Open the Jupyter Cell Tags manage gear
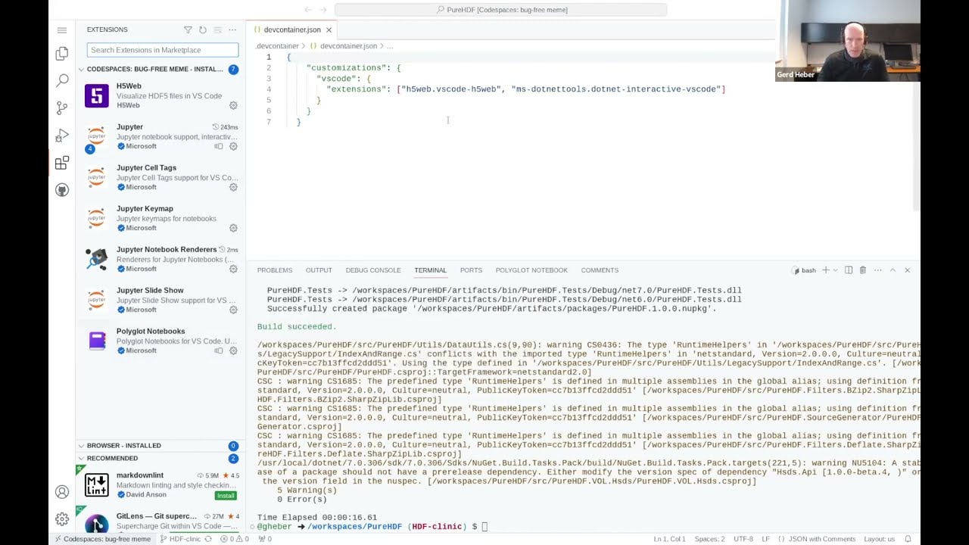 point(233,187)
